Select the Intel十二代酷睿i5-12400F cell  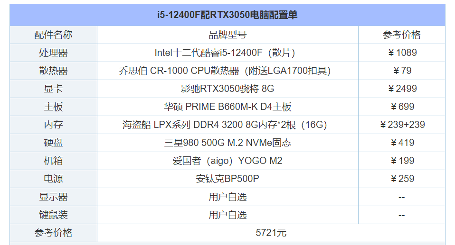point(227,53)
